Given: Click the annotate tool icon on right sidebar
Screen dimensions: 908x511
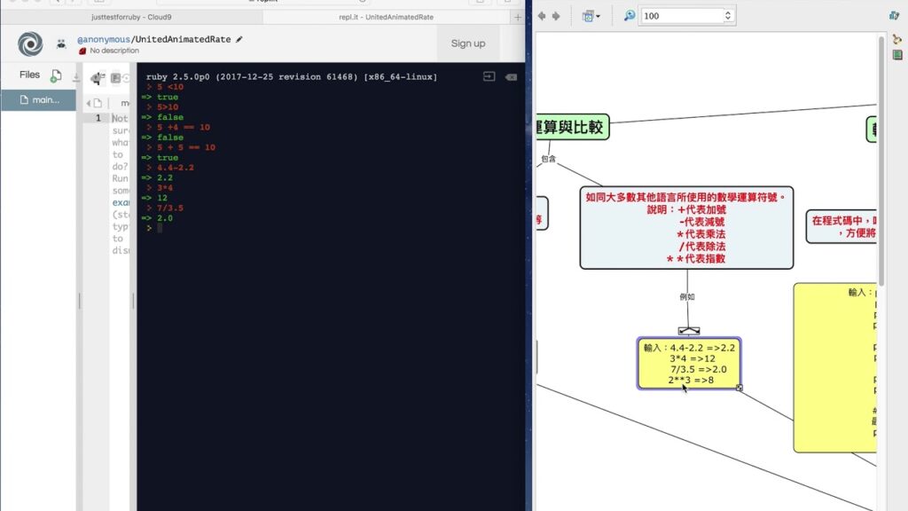Looking at the screenshot, I should click(897, 39).
